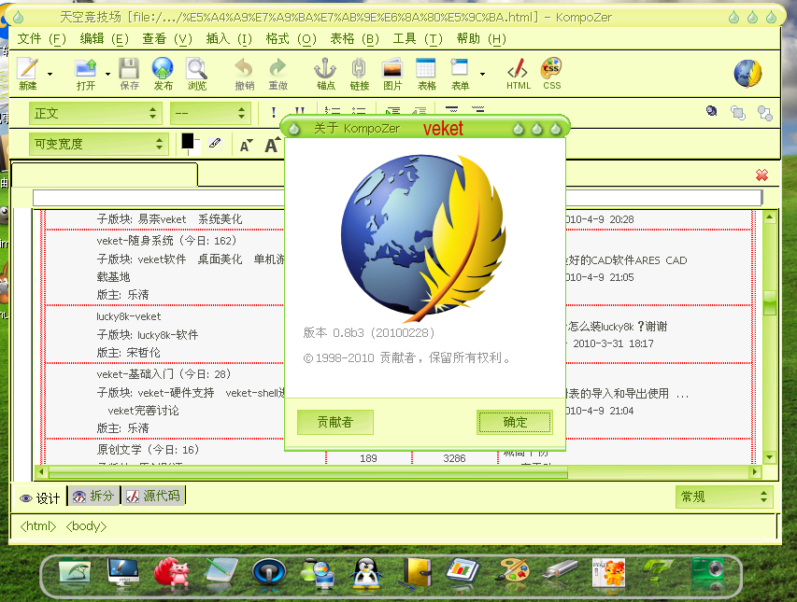This screenshot has width=797, height=602.
Task: Click the Undo (撤销) arrow icon
Action: click(245, 68)
